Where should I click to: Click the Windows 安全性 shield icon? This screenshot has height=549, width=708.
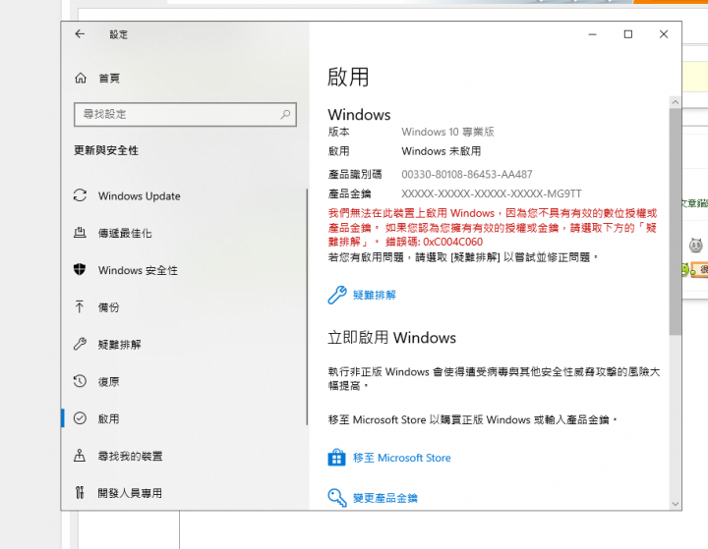[80, 270]
